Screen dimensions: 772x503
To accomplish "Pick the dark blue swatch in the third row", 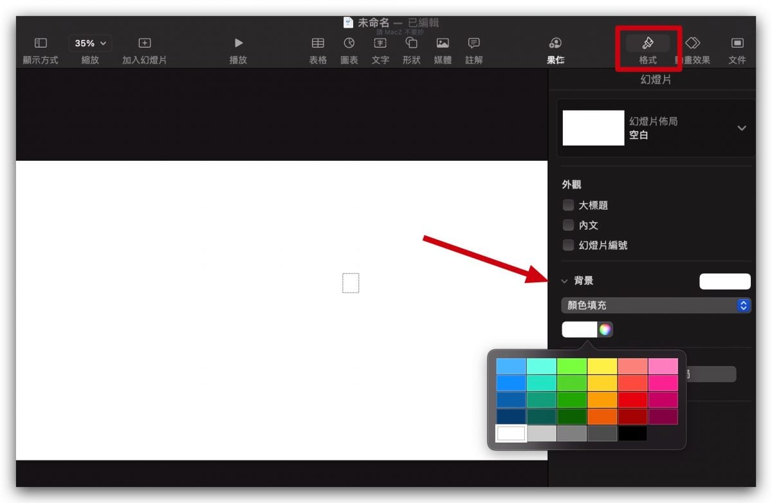I will (x=511, y=399).
